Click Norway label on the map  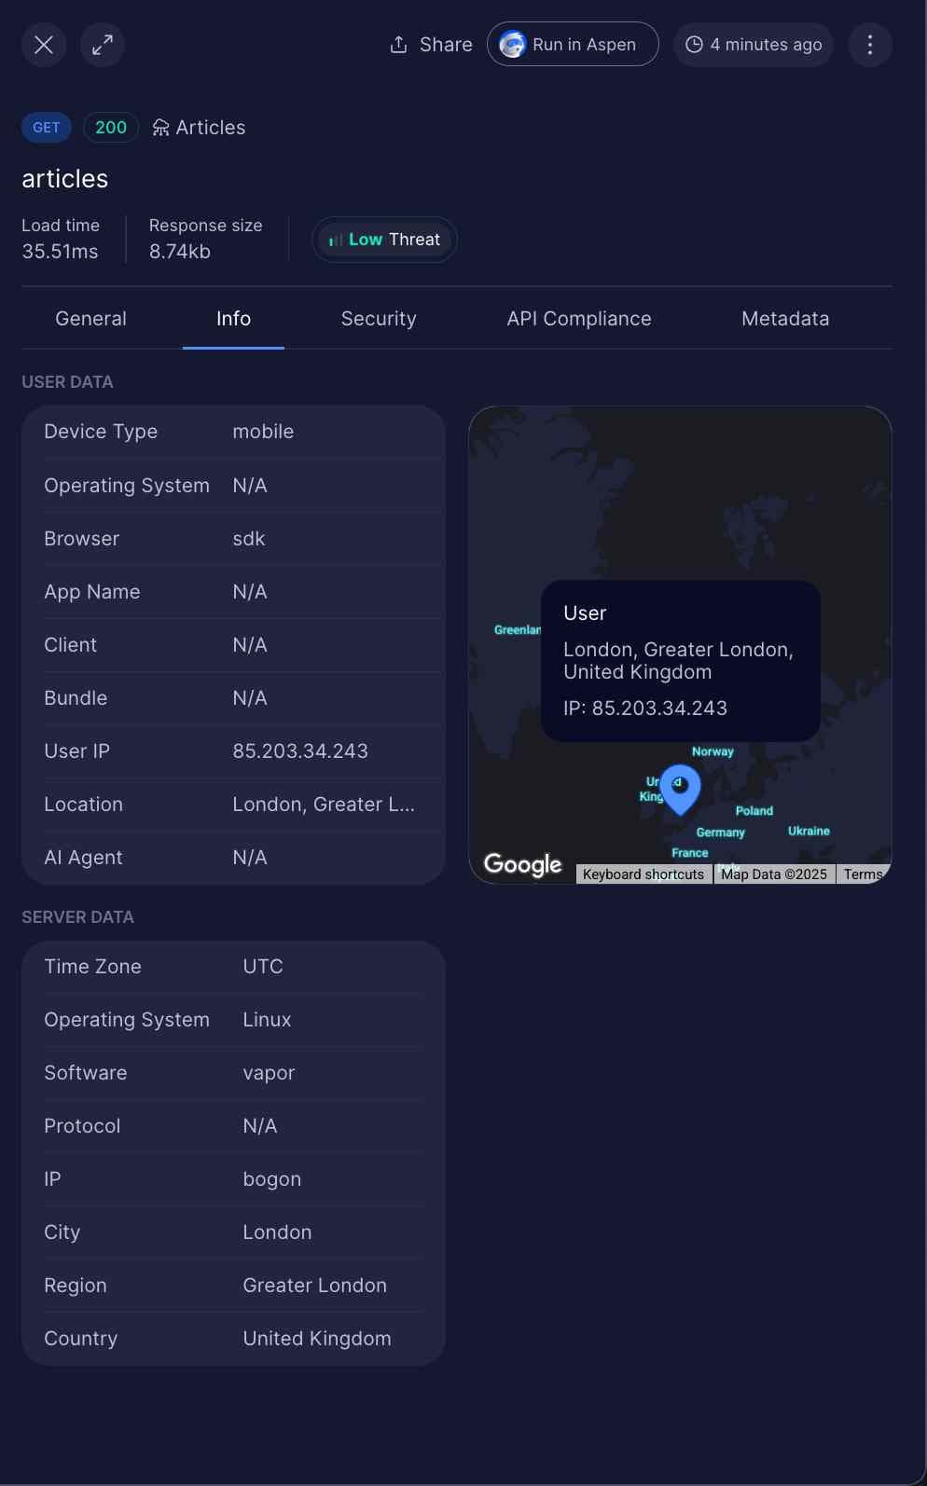(x=713, y=751)
